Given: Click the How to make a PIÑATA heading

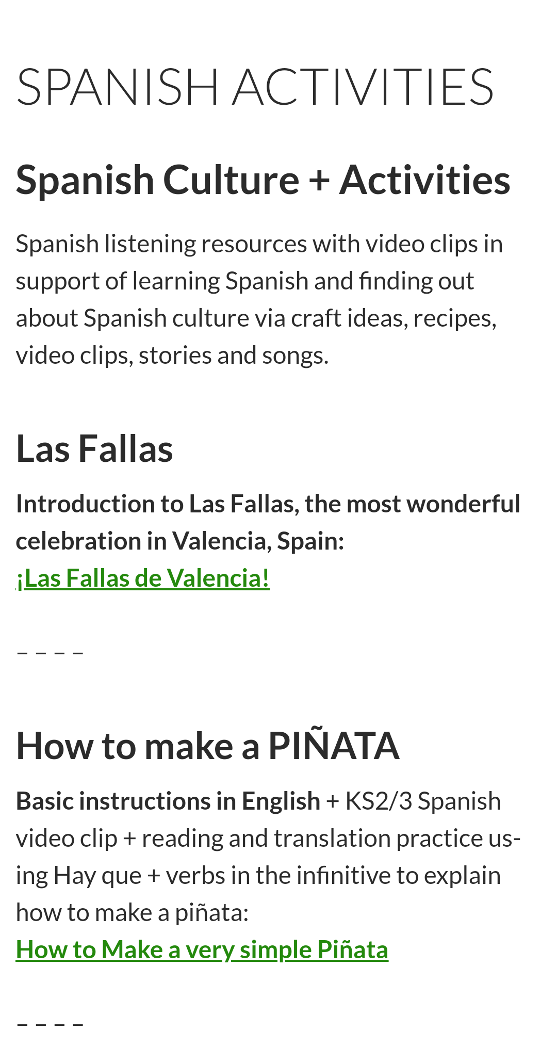Looking at the screenshot, I should click(x=208, y=745).
